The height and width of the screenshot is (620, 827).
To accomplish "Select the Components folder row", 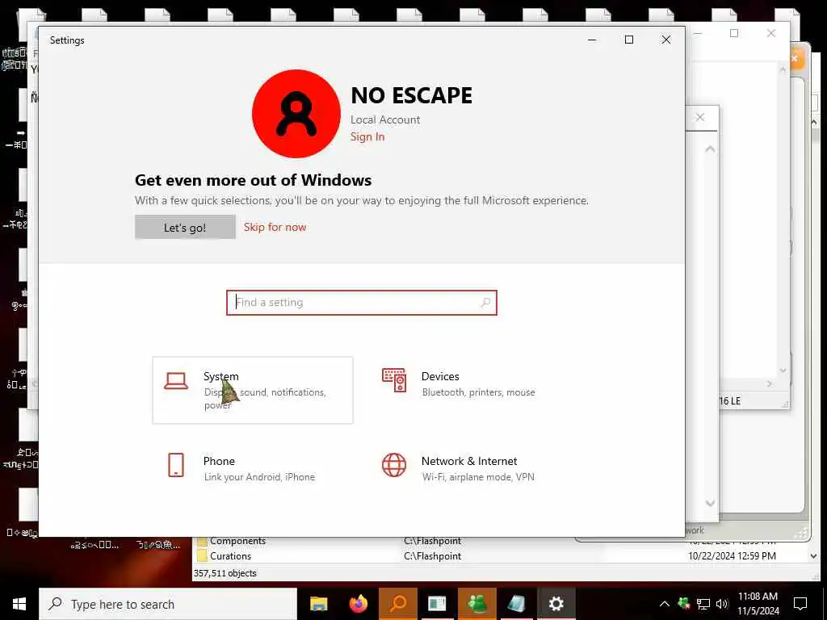I will click(501, 541).
